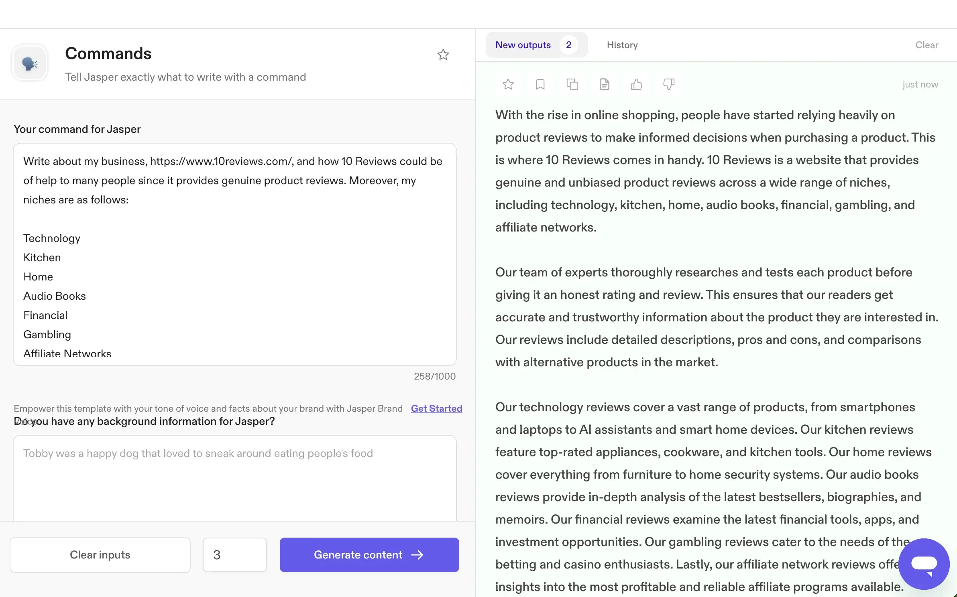
Task: Click 'Home' line in command
Action: [38, 277]
